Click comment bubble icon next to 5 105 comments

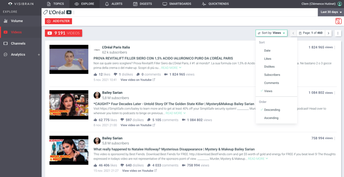pyautogui.click(x=149, y=120)
